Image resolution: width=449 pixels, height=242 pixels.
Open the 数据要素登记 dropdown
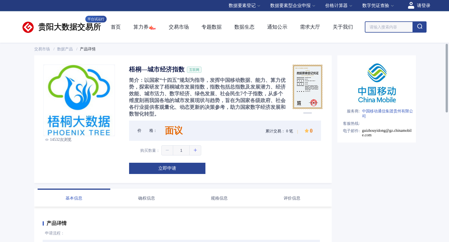[244, 6]
